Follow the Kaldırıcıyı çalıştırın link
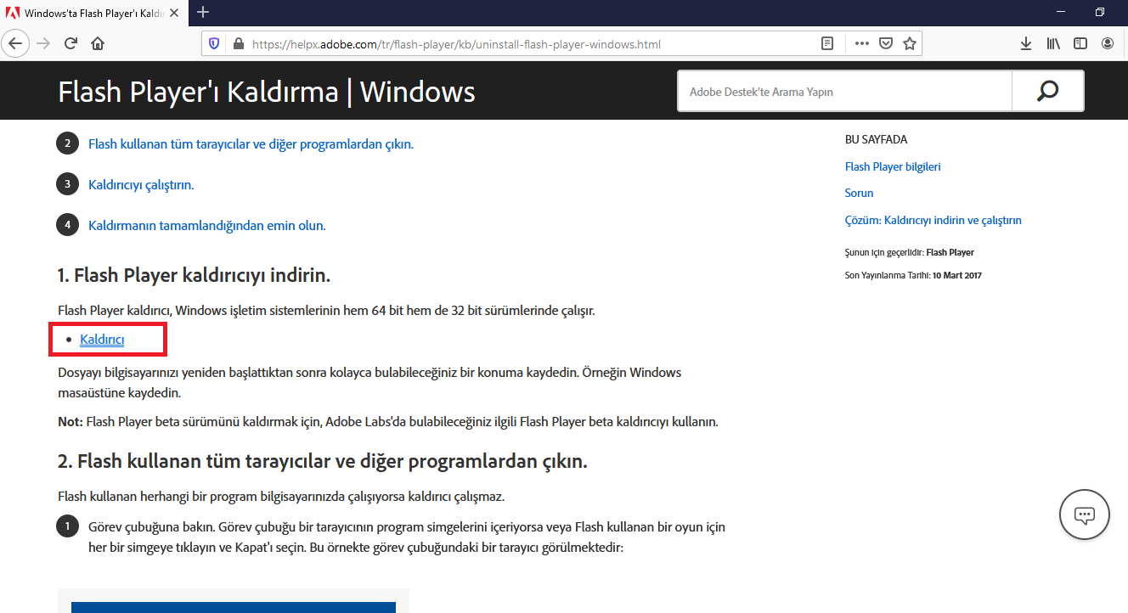The height and width of the screenshot is (613, 1128). [x=141, y=184]
